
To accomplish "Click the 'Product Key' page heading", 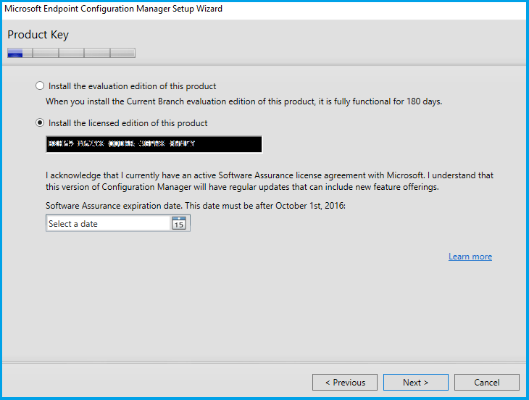I will (38, 35).
